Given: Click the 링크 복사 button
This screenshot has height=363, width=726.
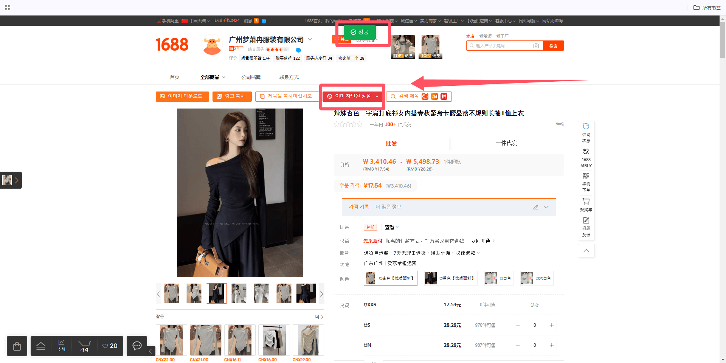Looking at the screenshot, I should tap(232, 96).
